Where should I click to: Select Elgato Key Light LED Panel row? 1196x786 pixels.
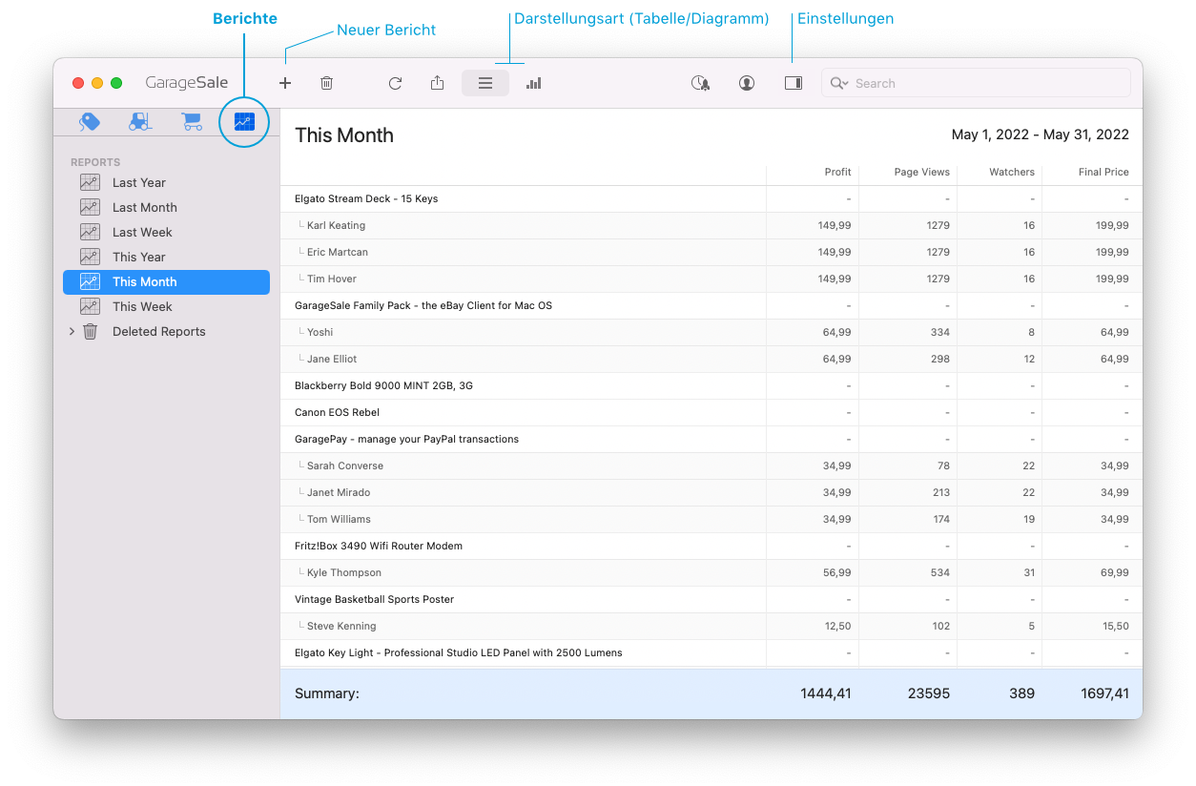(711, 652)
